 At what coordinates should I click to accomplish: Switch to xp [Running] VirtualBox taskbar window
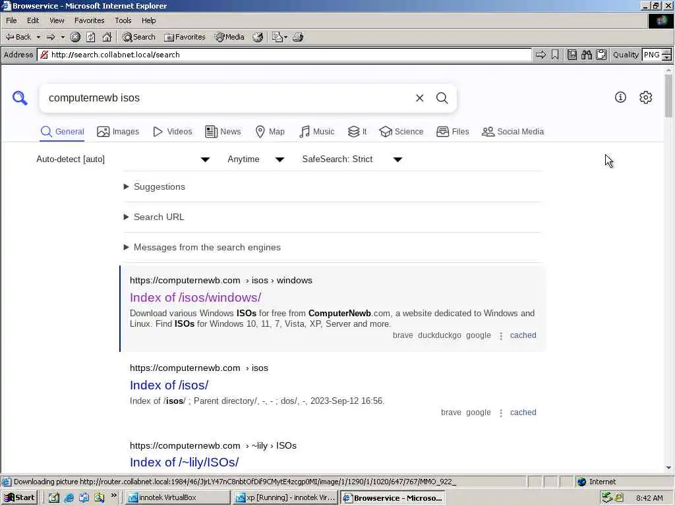[x=286, y=497]
